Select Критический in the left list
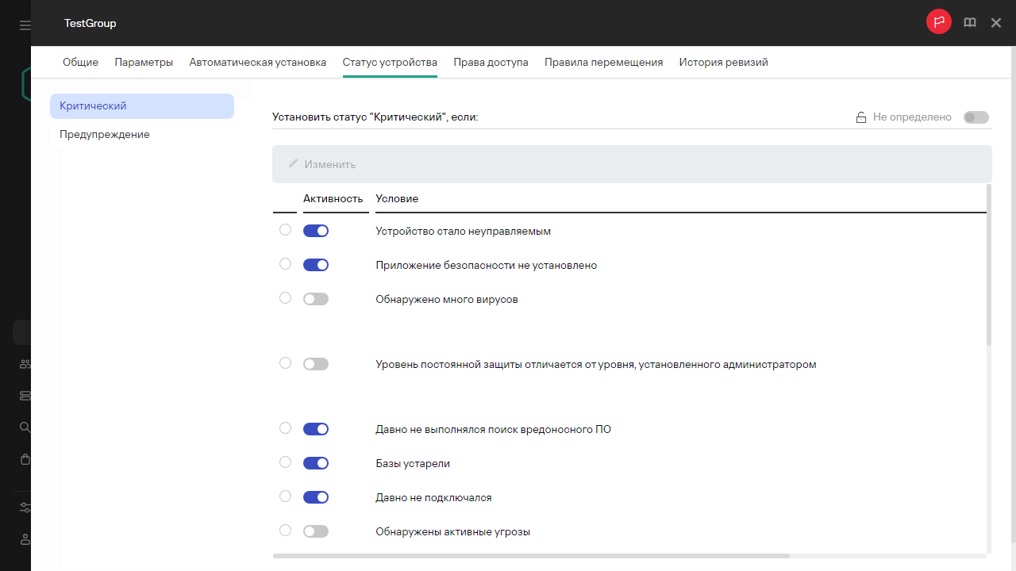This screenshot has height=571, width=1016. point(142,106)
